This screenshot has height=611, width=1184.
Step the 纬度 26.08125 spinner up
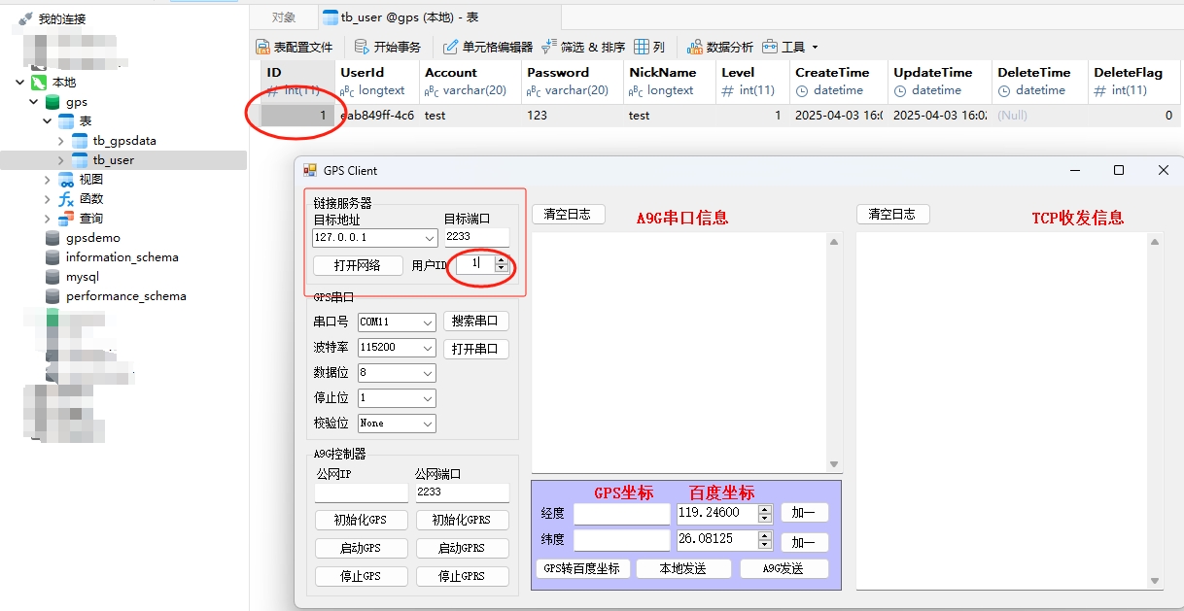tap(765, 535)
